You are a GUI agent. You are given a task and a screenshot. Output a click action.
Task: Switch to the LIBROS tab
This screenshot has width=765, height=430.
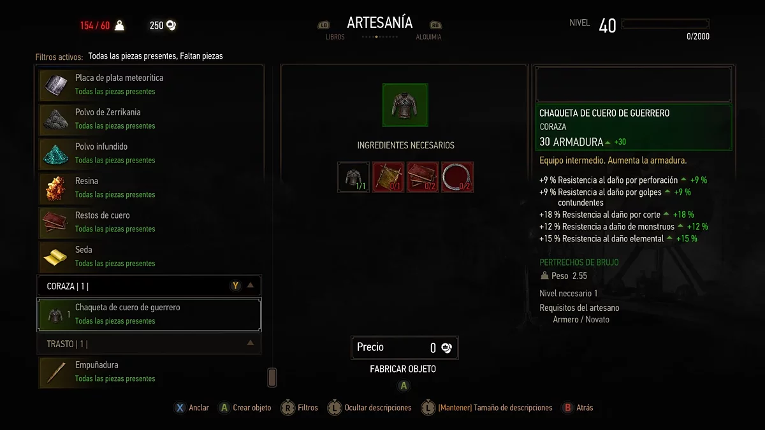pyautogui.click(x=335, y=37)
